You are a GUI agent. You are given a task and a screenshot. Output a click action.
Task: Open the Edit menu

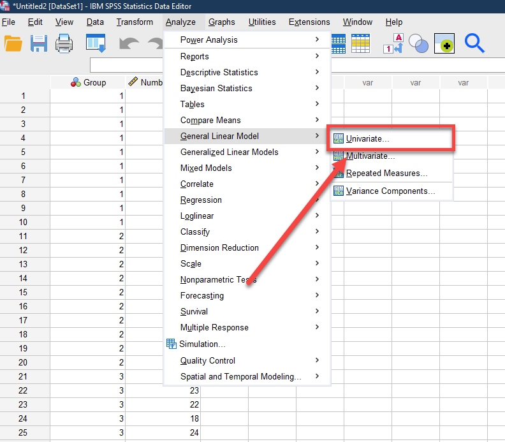tap(35, 22)
